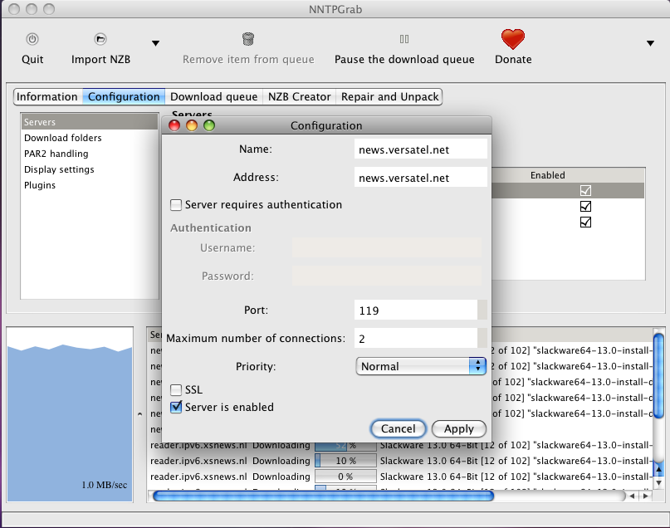Click the Donate heart icon

[513, 39]
